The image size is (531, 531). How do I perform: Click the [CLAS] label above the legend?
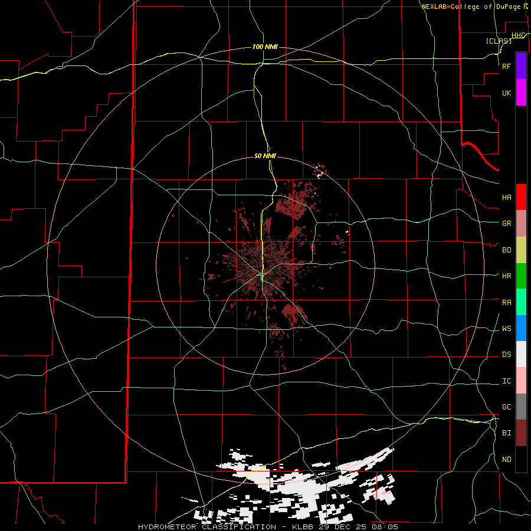[x=499, y=41]
